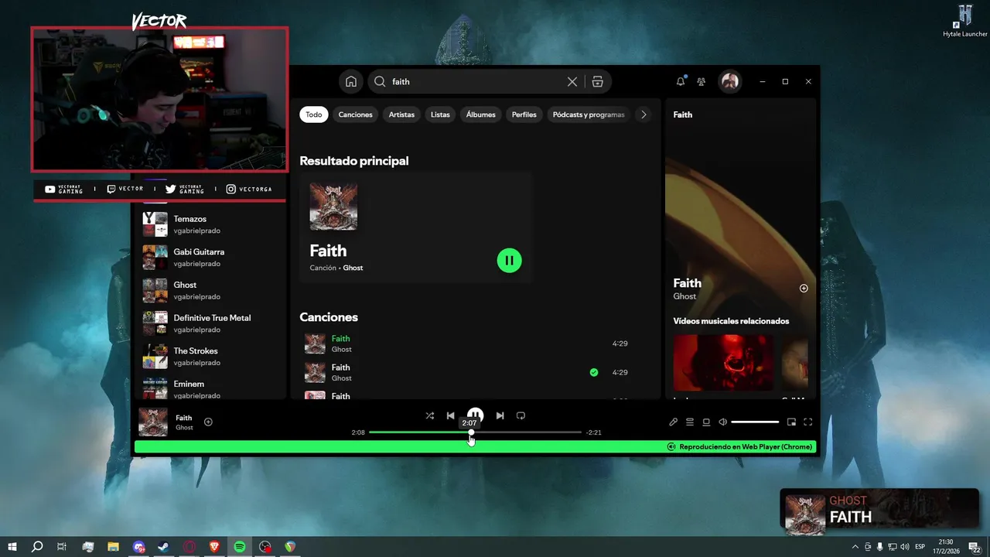Click the Spotify icon on the taskbar
Viewport: 990px width, 557px height.
click(240, 547)
